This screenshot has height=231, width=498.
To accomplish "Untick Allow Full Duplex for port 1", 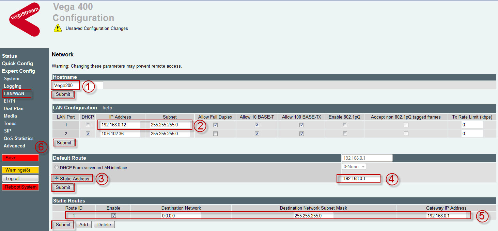I will [x=215, y=125].
